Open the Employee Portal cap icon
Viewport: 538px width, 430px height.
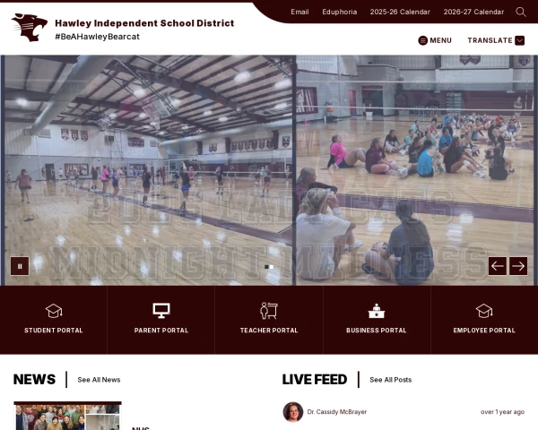coord(484,311)
